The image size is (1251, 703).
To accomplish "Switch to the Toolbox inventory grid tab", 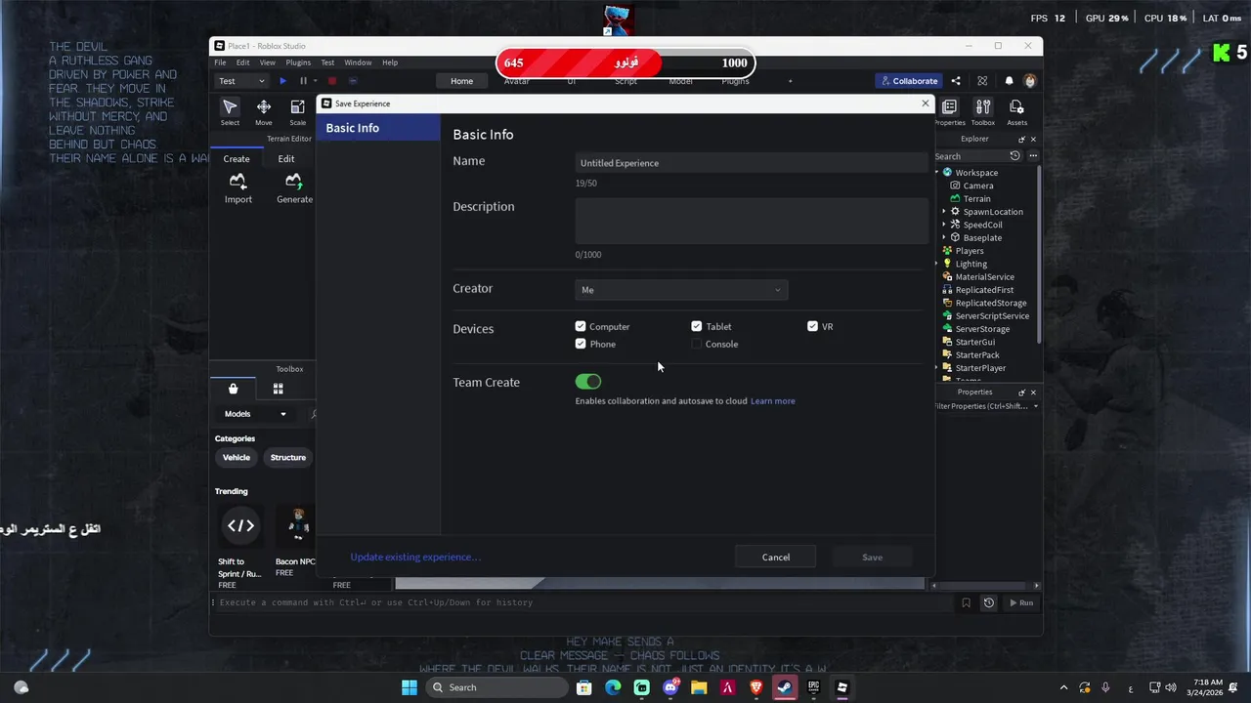I will point(278,389).
